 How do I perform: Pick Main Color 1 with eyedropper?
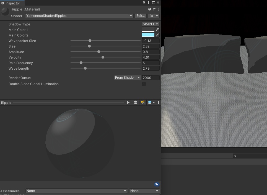coord(157,30)
